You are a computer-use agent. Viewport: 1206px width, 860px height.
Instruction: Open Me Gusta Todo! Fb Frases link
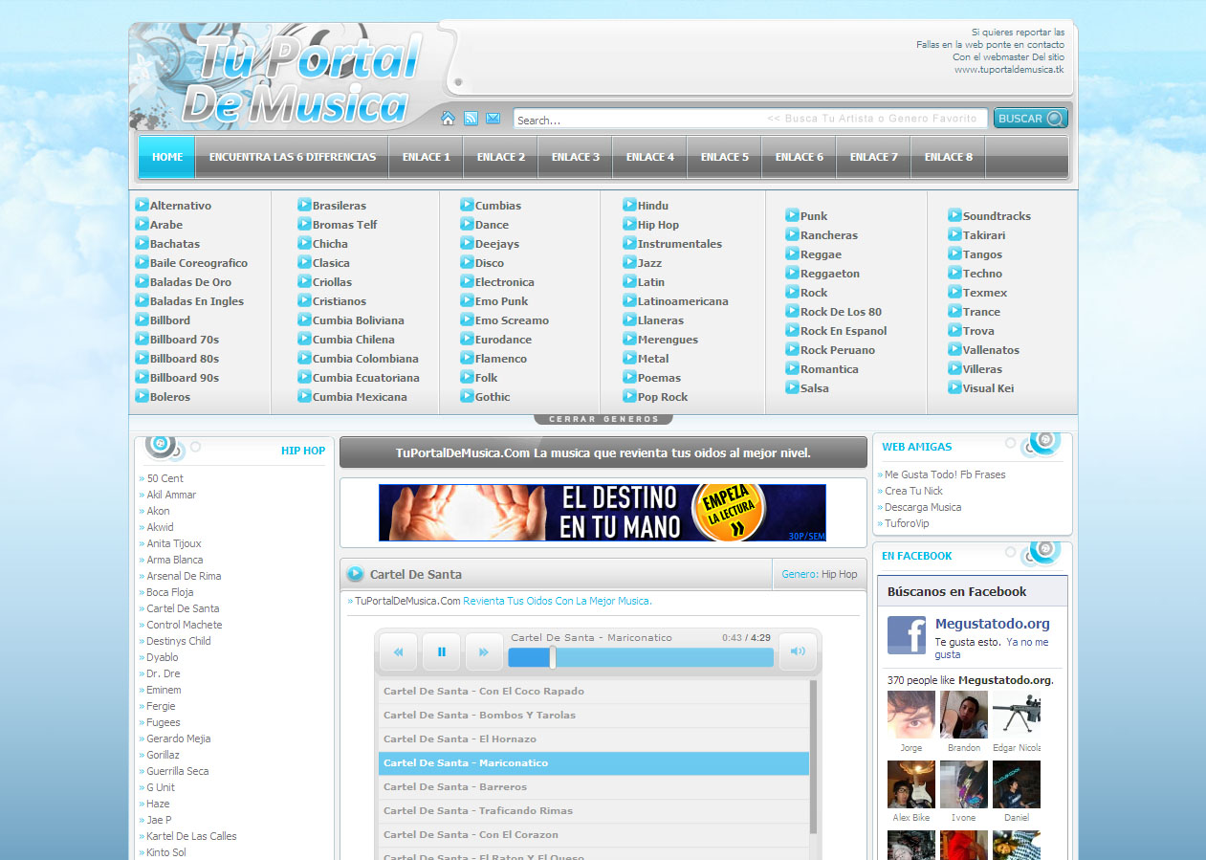945,474
